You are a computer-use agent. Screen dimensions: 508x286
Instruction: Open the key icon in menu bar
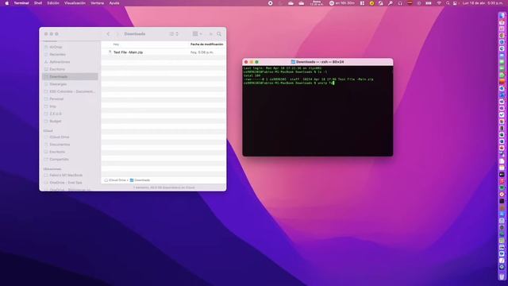(x=391, y=3)
